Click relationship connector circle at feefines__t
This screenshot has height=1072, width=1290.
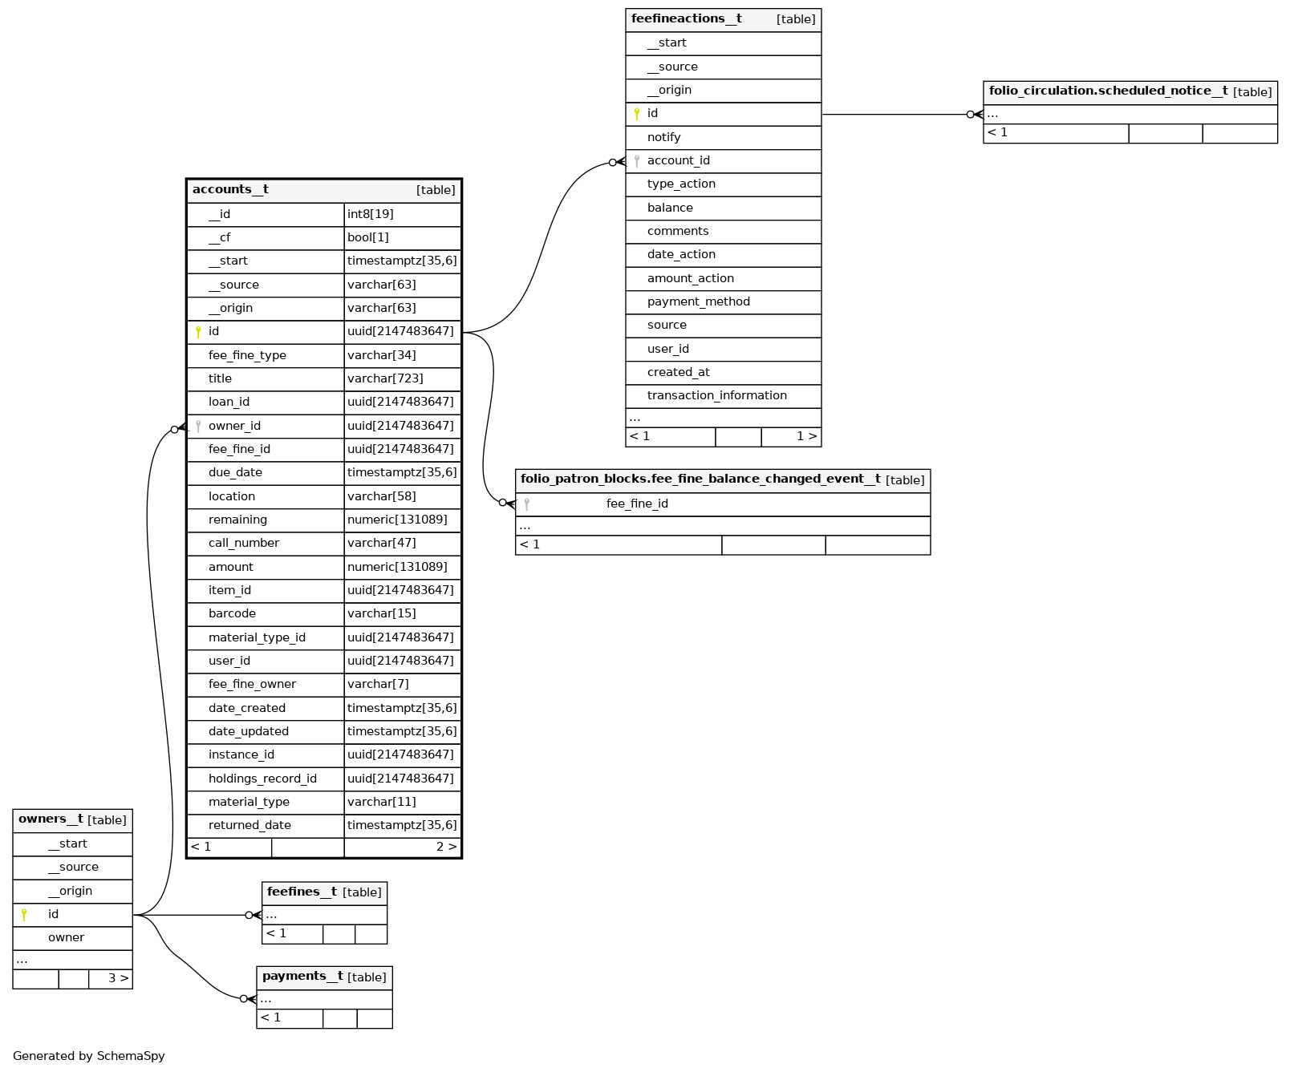pyautogui.click(x=249, y=915)
